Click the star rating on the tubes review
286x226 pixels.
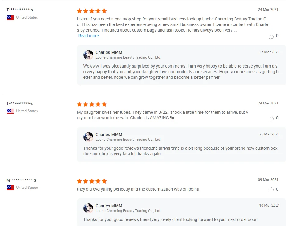point(92,104)
